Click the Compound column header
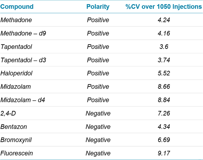Screen dimensions: 203x160 pos(17,6)
